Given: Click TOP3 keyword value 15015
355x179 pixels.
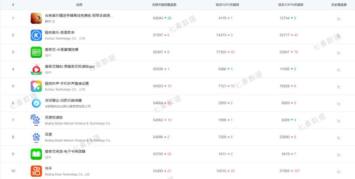Looking at the screenshot, I should point(221,171).
